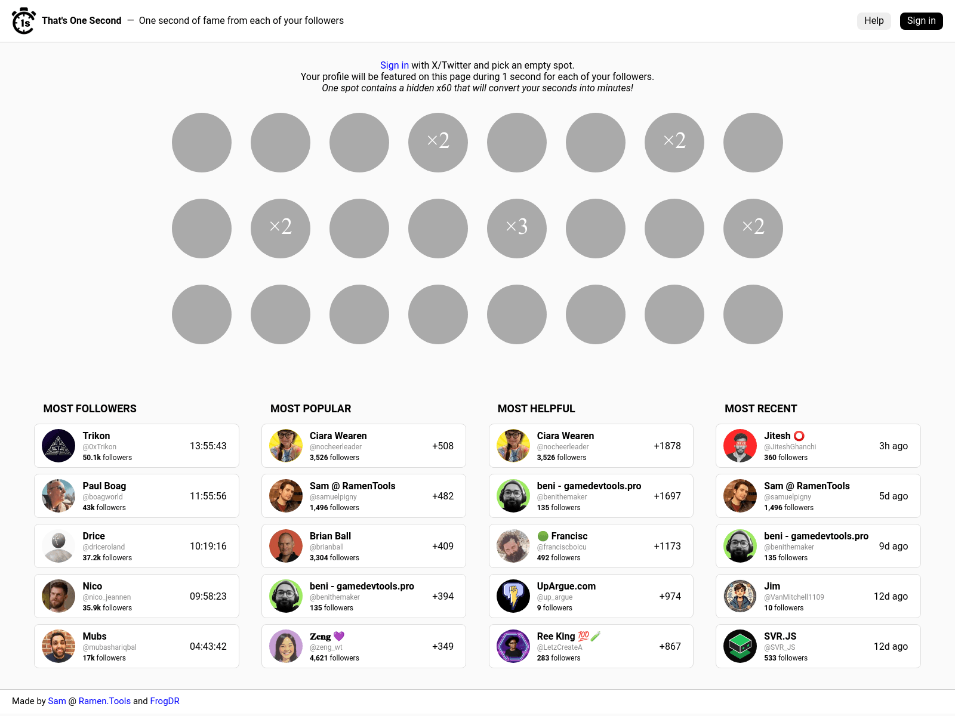
Task: Open the FrogDR footer link
Action: point(165,701)
